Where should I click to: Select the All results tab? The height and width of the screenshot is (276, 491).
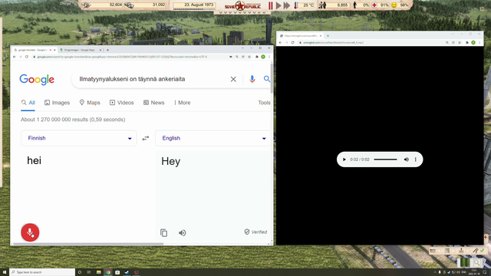pos(28,103)
